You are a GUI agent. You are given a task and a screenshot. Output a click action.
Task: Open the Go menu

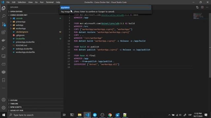pos(36,2)
